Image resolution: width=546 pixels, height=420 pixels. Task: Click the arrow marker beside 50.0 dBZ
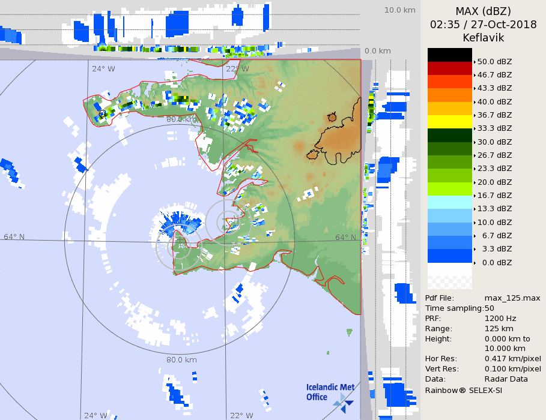[475, 62]
